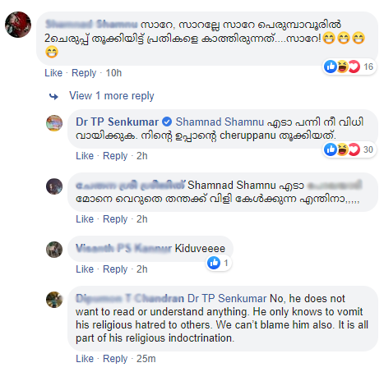Like the top comment posted 10h ago
The image size is (384, 372).
(53, 73)
